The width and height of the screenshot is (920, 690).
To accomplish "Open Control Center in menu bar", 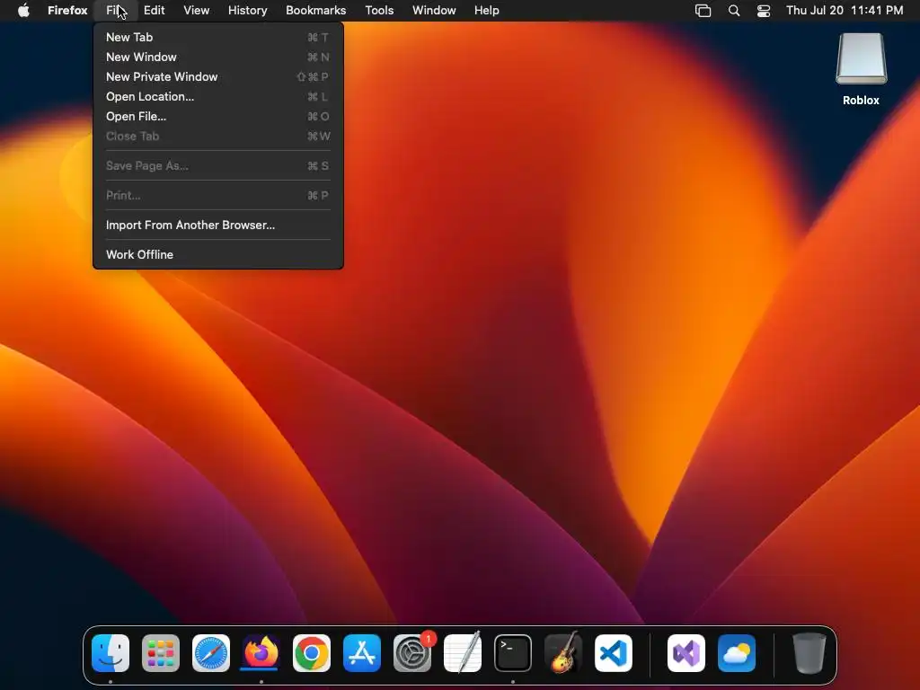I will click(764, 11).
